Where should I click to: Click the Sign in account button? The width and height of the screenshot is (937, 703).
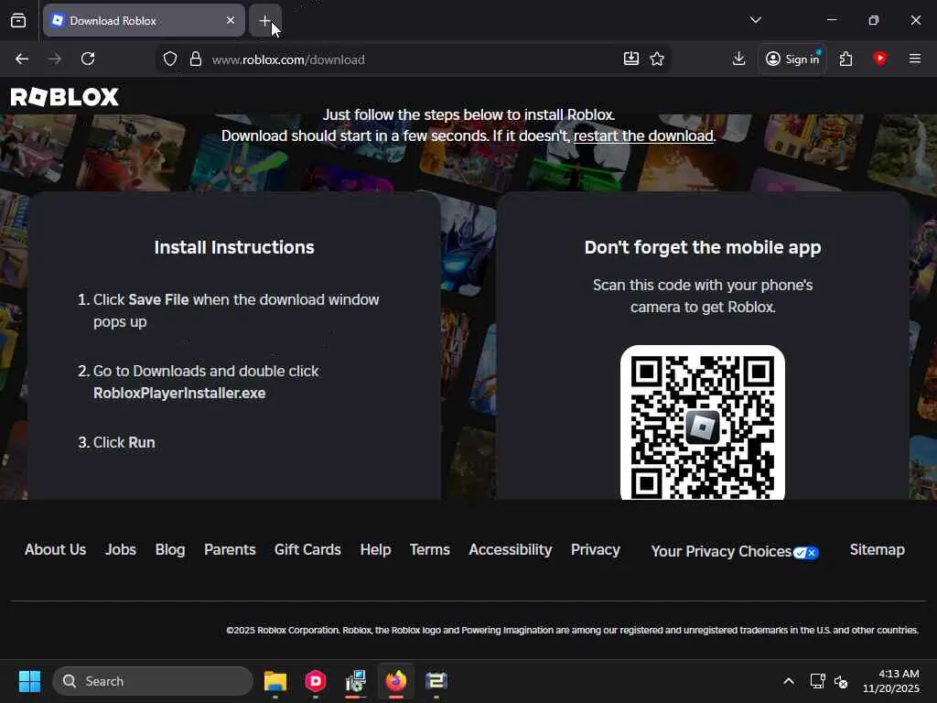[792, 59]
